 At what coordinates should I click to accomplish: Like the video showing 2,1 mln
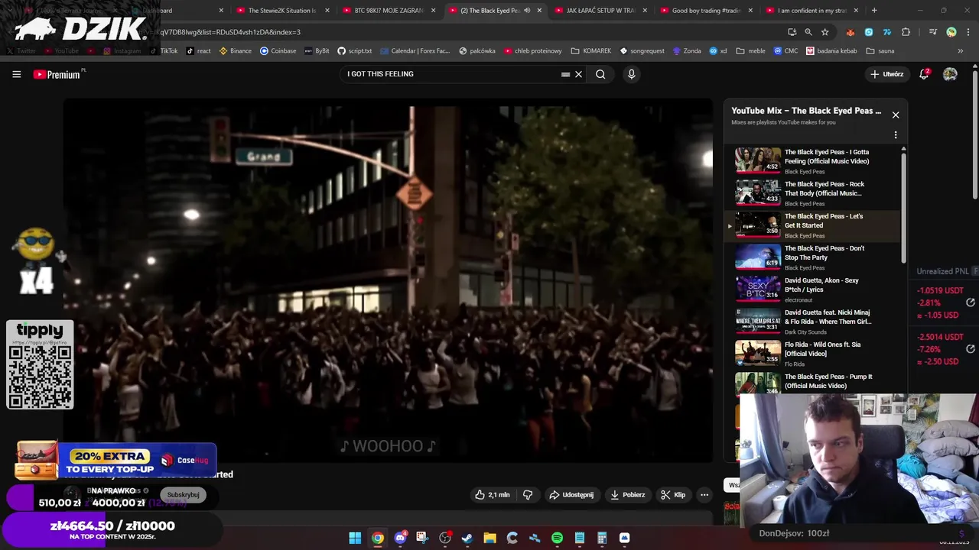point(493,495)
